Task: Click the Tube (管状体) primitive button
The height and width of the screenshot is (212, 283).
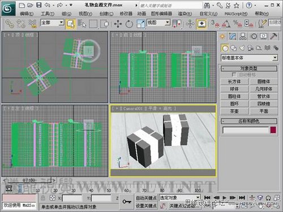Action: pos(264,96)
